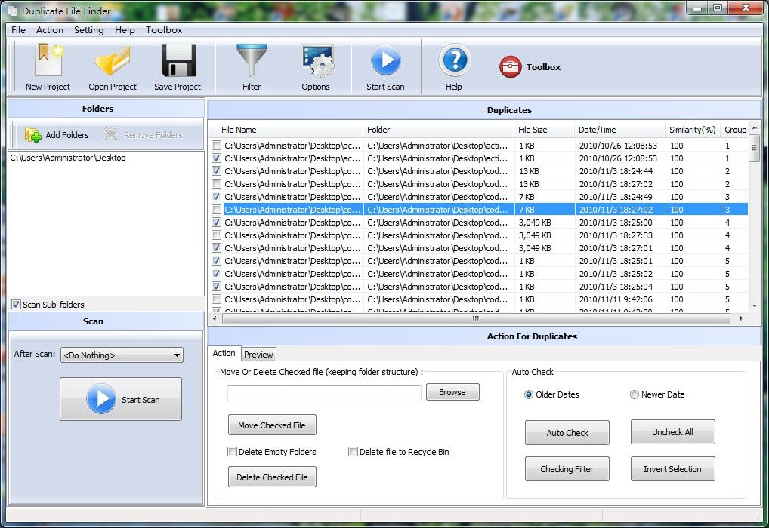
Task: Click the Add Folders icon
Action: pos(32,135)
